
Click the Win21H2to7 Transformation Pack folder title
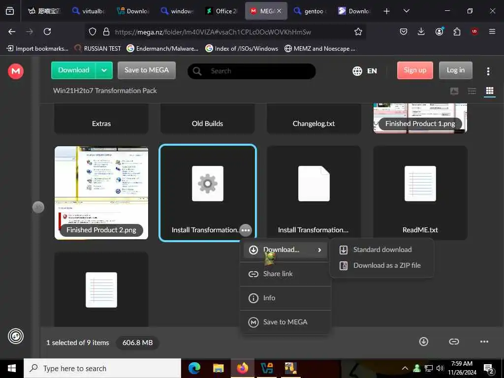pyautogui.click(x=105, y=91)
